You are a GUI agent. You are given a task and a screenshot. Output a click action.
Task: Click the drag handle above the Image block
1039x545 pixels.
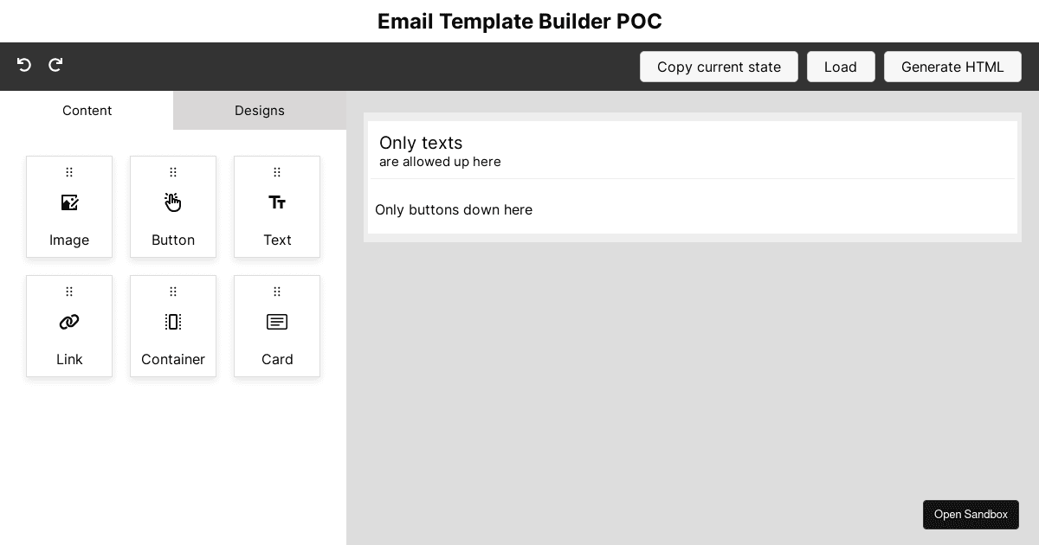click(69, 172)
